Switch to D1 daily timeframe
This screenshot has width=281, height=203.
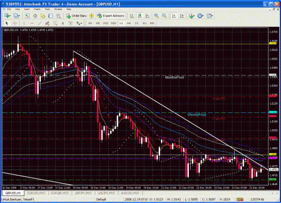pyautogui.click(x=137, y=23)
